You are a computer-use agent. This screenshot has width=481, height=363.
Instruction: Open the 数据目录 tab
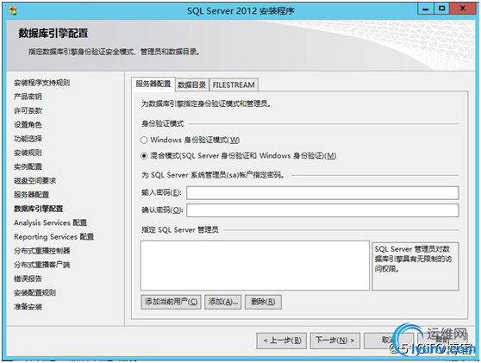192,85
